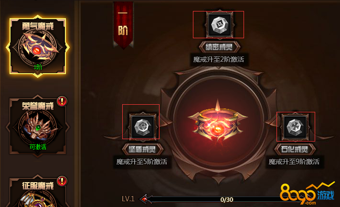Click the green 可激活 status text
The height and width of the screenshot is (207, 340).
[x=38, y=147]
